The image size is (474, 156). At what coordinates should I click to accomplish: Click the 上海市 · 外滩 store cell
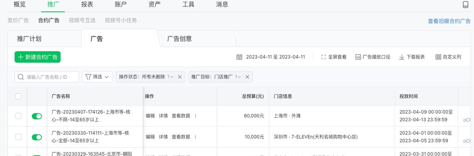(x=287, y=116)
